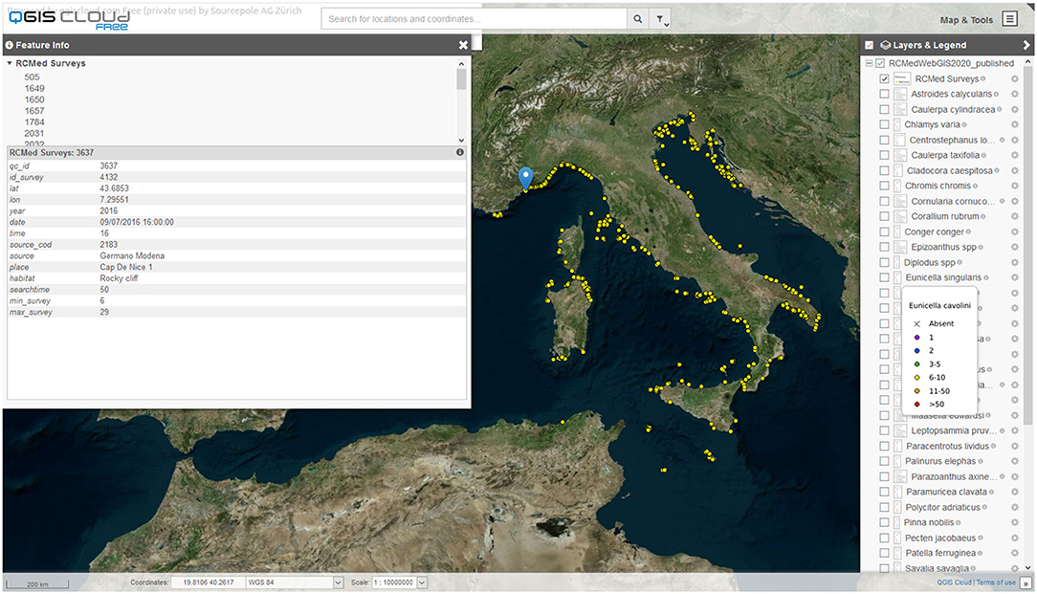
Task: Open the search filter funnel options
Action: [660, 19]
